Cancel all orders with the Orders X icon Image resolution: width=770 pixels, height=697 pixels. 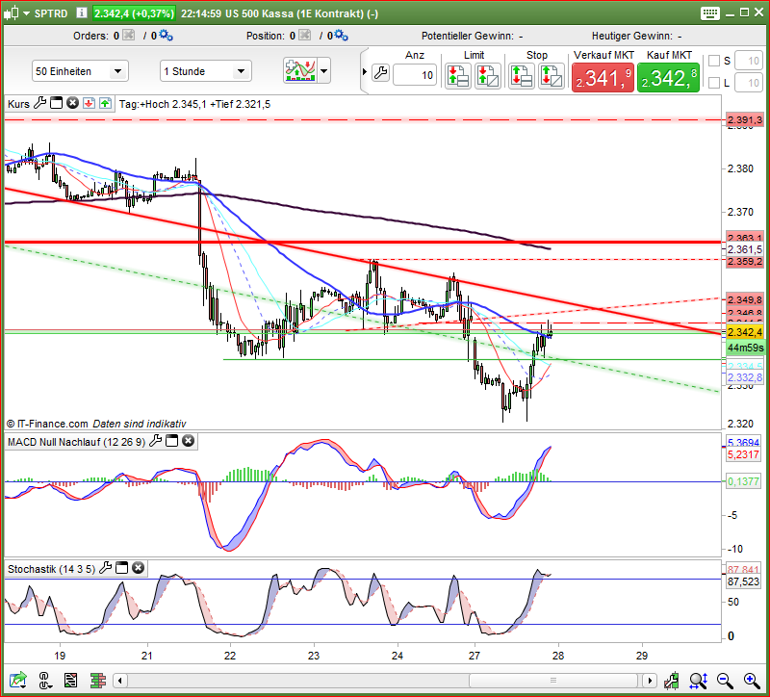coord(129,35)
